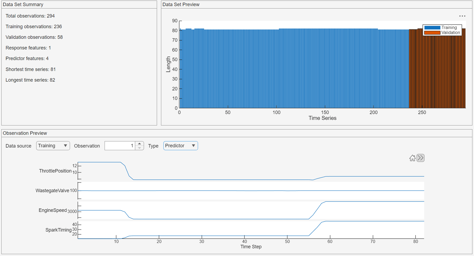Open the Type dropdown showing Predictor

click(x=180, y=145)
